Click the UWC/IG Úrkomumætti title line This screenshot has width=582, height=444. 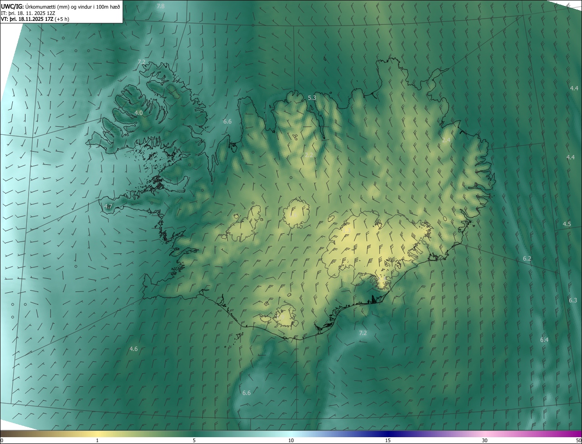[60, 6]
